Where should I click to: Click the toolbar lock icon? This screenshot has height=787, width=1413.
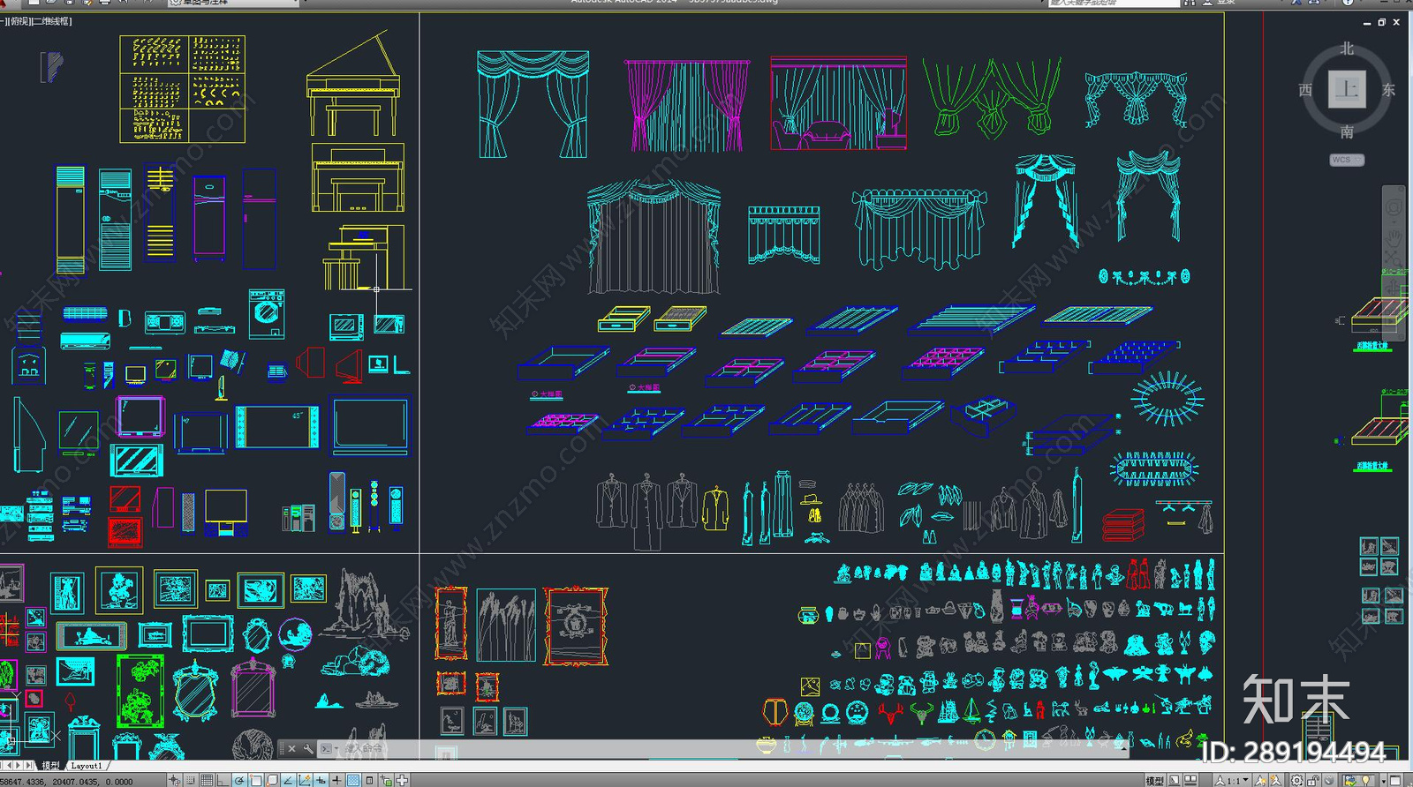[1312, 780]
